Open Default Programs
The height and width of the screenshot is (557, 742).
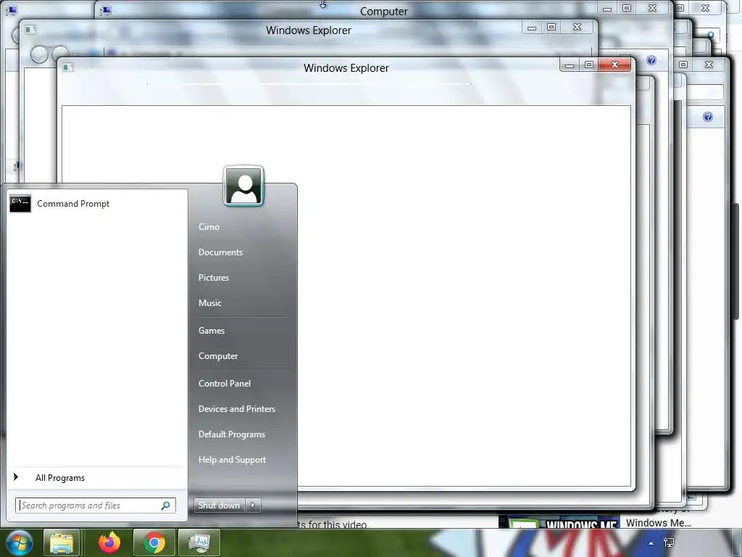pos(231,434)
